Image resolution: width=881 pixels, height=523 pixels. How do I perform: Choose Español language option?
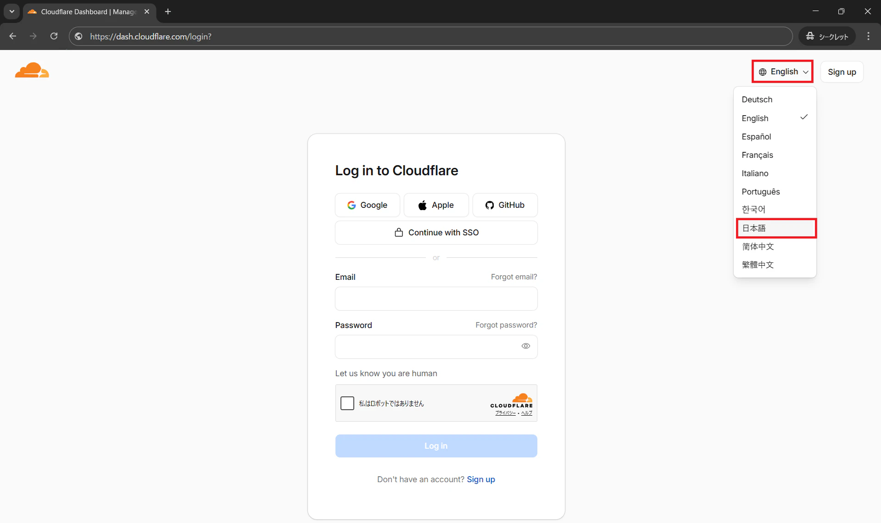(775, 136)
